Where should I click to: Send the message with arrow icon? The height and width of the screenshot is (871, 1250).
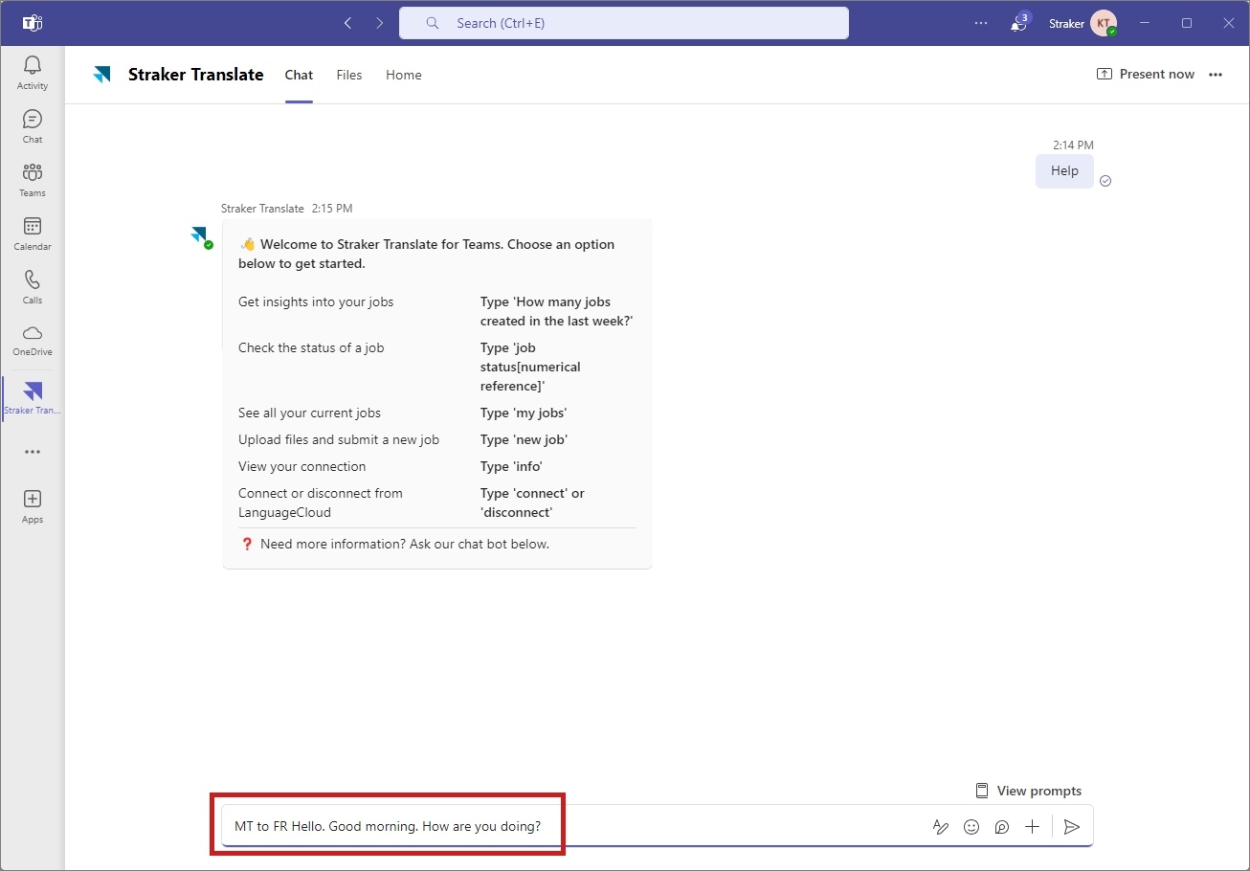[x=1072, y=827]
